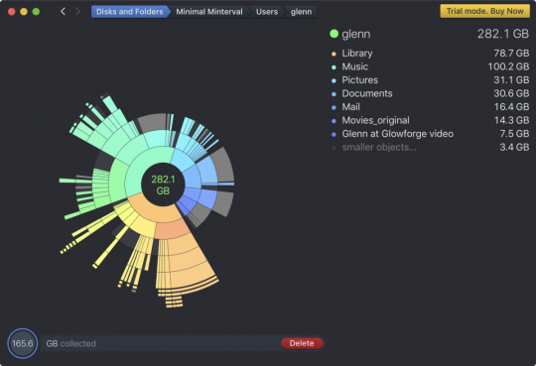This screenshot has height=366, width=536.
Task: Click the 3.4 GB smaller objects size
Action: point(514,147)
